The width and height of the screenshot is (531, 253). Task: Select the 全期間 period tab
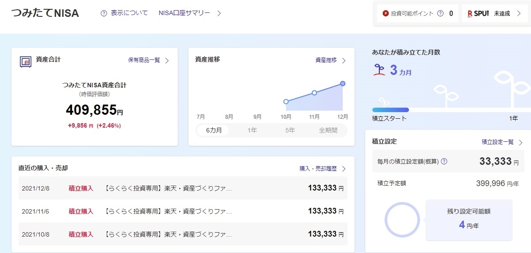pyautogui.click(x=328, y=130)
